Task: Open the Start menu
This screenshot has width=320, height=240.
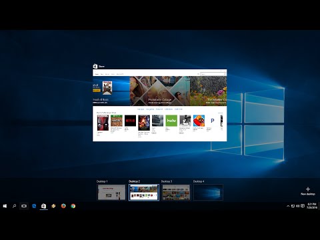Action: (x=5, y=206)
